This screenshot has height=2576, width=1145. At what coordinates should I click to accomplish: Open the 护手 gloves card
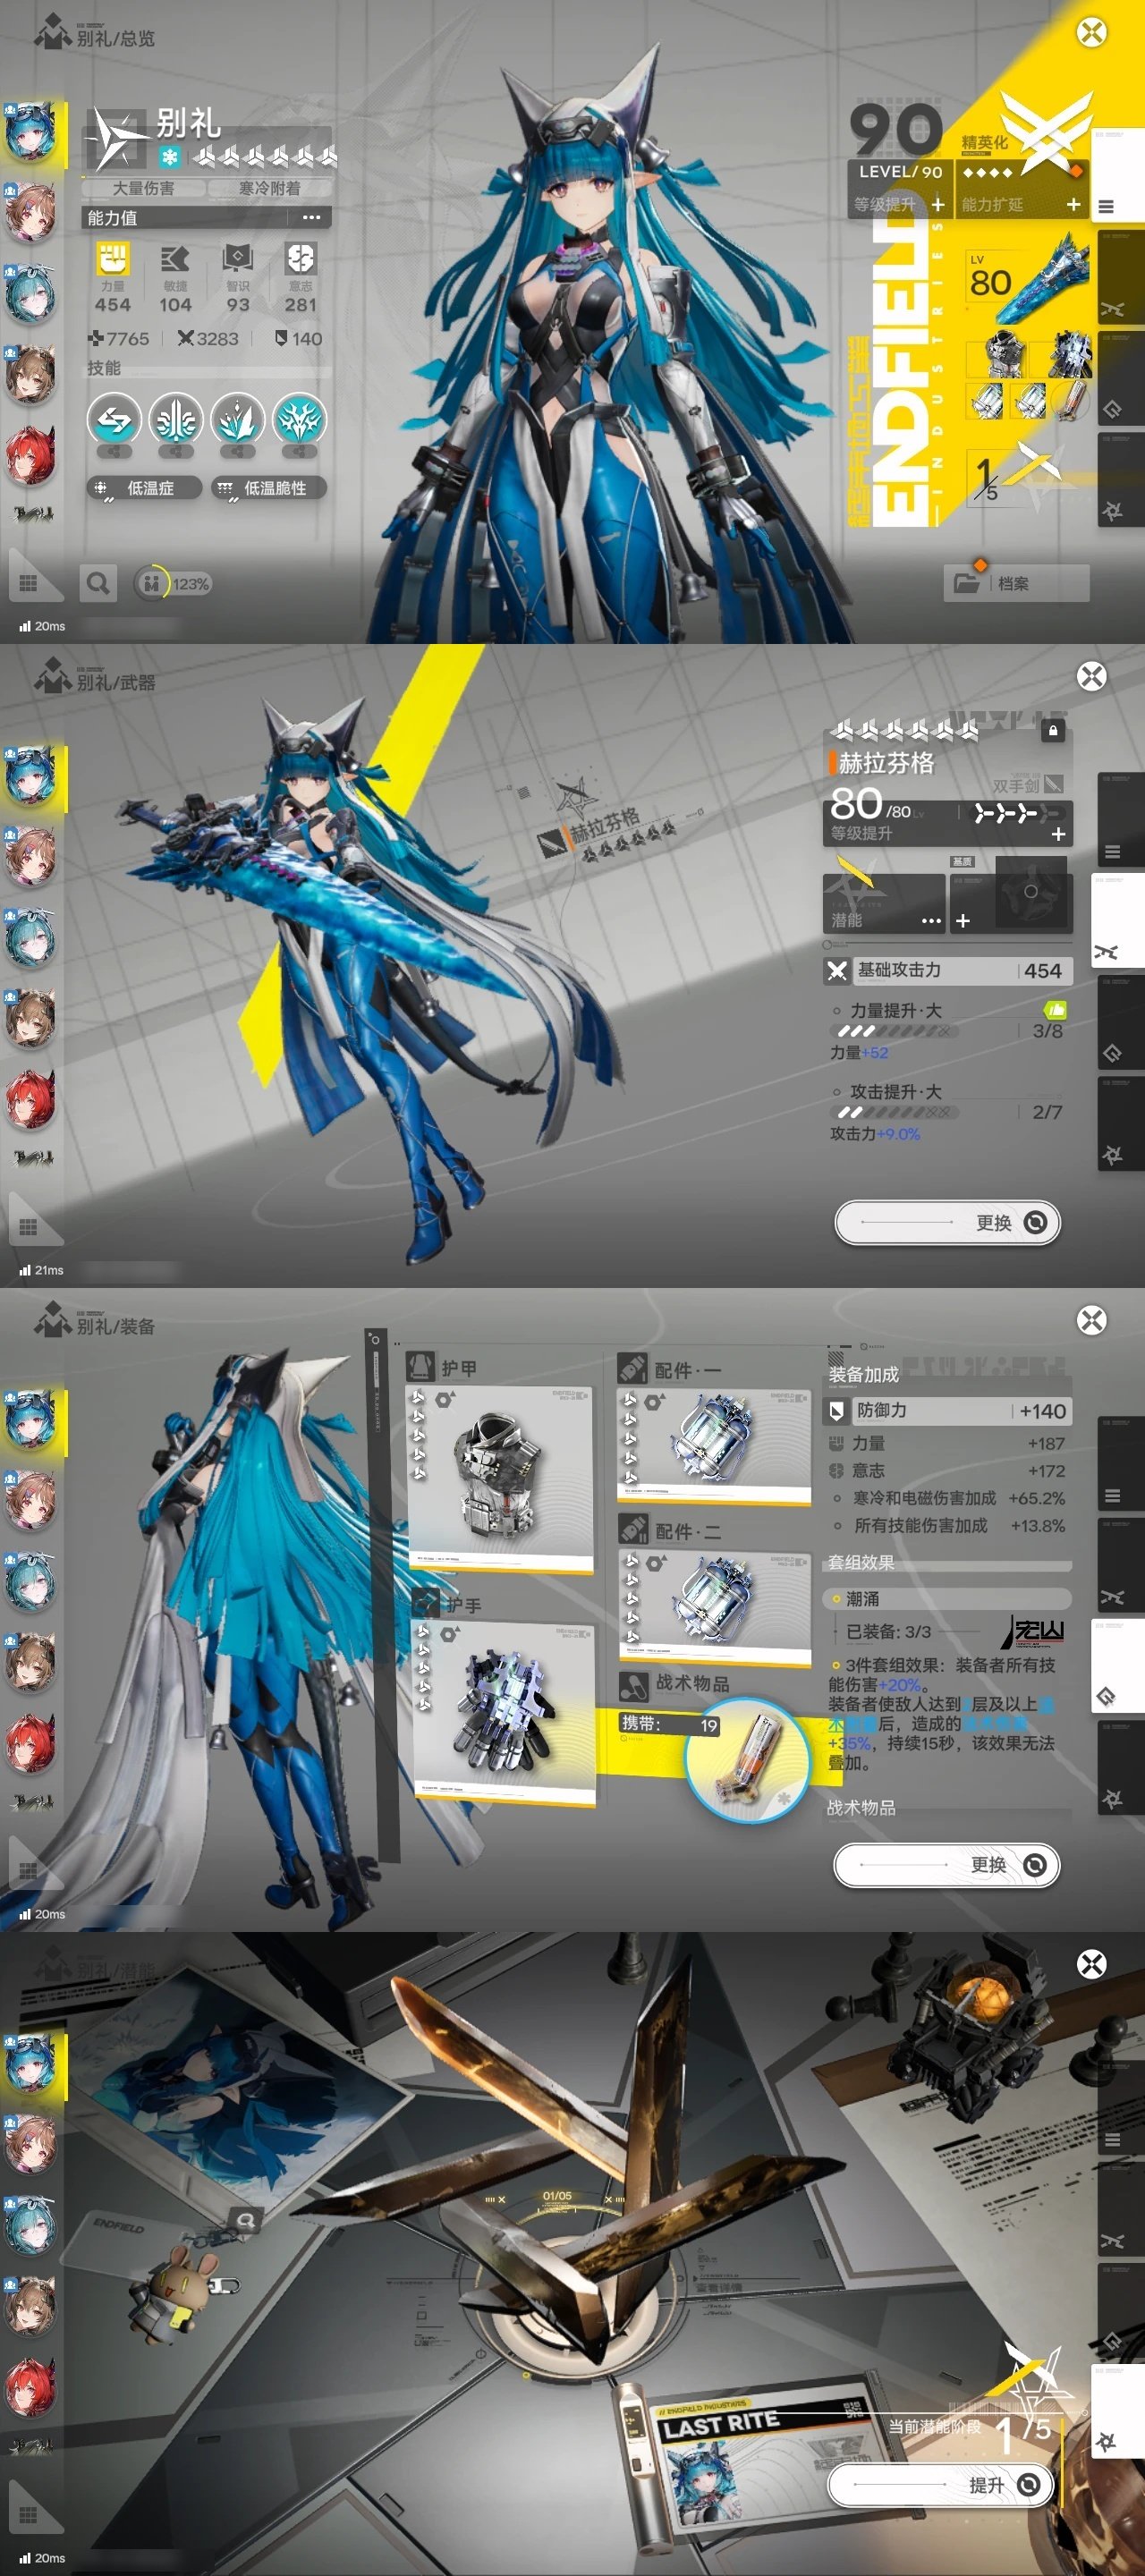click(x=505, y=1714)
